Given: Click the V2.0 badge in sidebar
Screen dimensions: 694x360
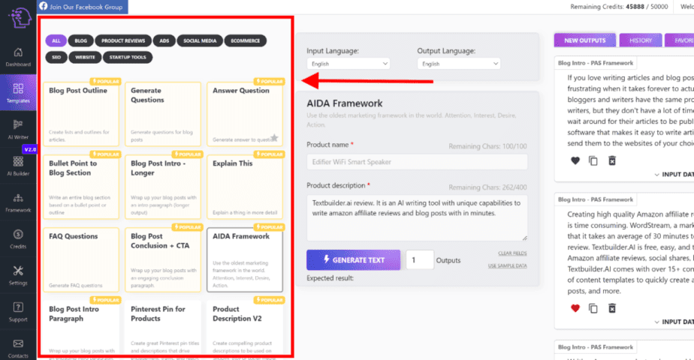Looking at the screenshot, I should 30,149.
